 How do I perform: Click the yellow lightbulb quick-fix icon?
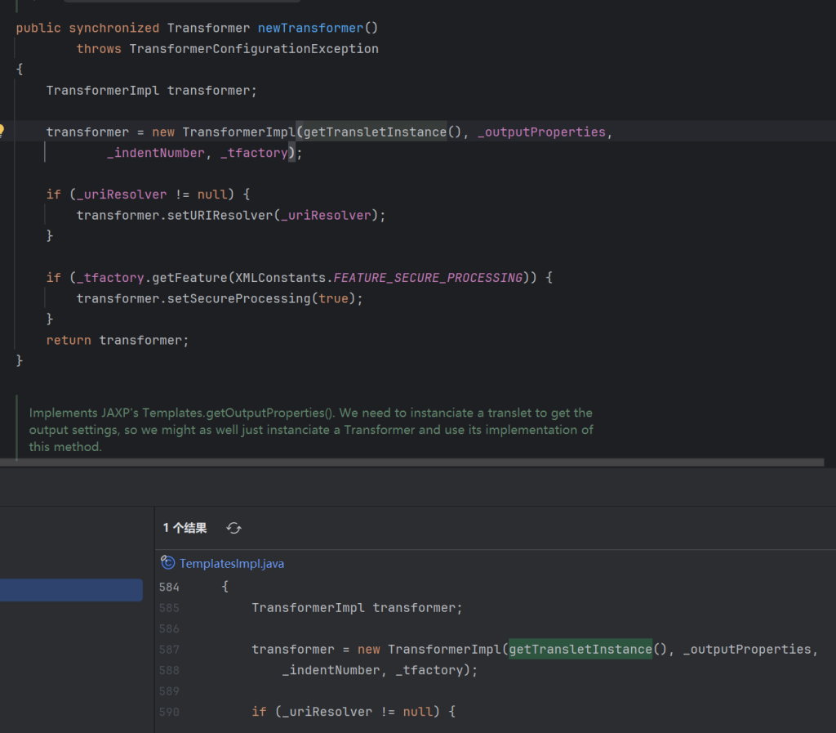2,131
